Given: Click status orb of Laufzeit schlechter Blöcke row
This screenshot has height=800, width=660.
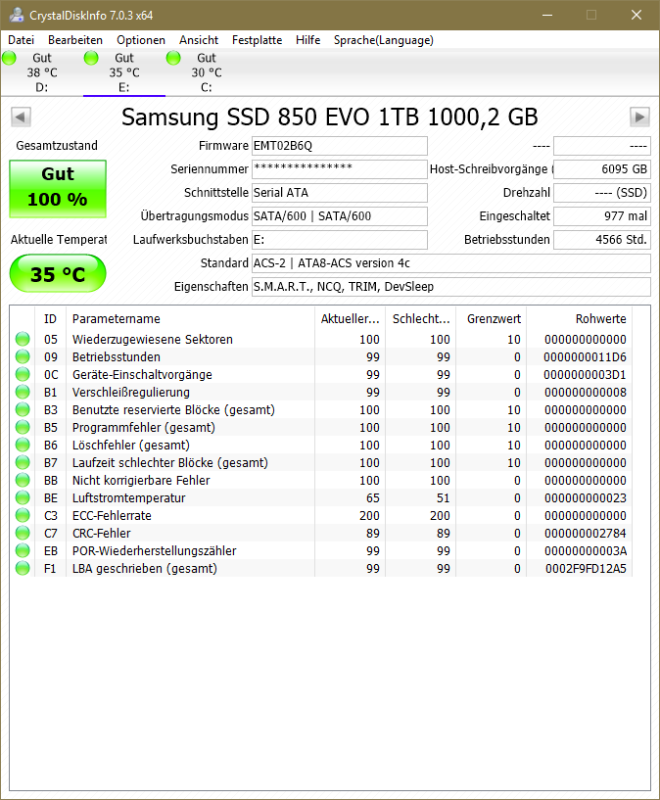Looking at the screenshot, I should tap(23, 462).
